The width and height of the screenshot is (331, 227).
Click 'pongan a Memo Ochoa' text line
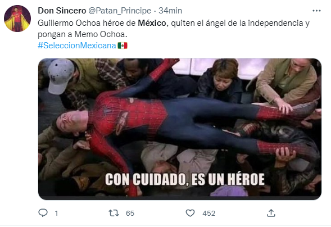83,34
